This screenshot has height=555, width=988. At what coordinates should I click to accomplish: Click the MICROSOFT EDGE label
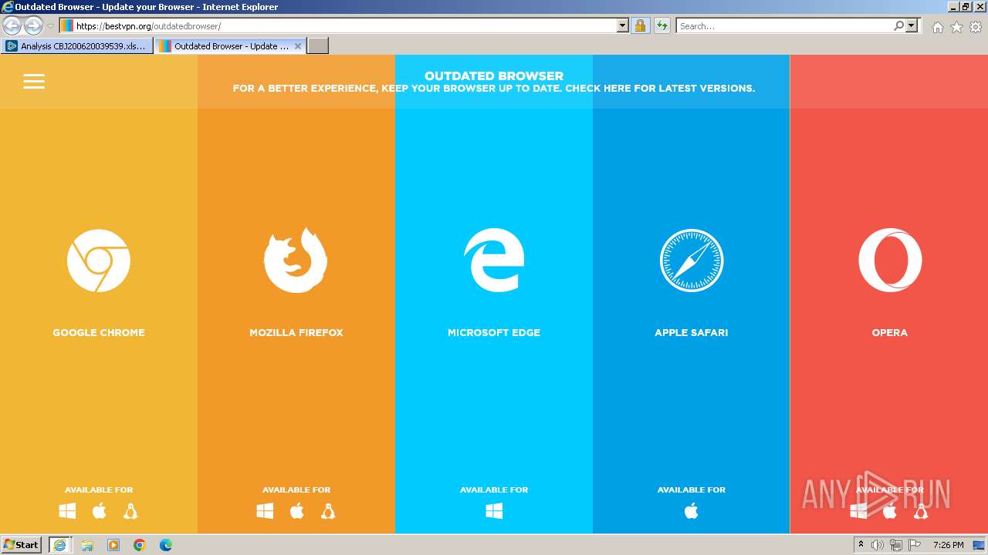point(494,332)
